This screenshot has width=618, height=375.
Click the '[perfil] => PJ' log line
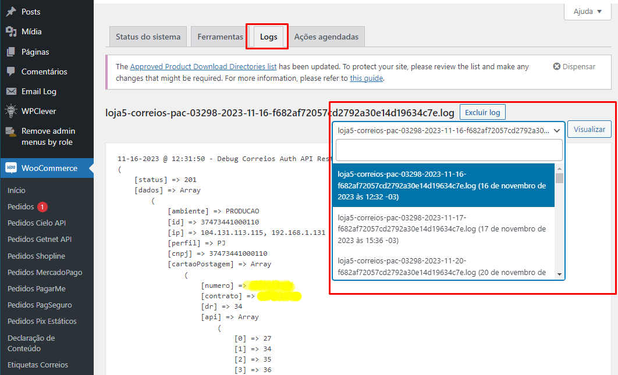coord(197,243)
